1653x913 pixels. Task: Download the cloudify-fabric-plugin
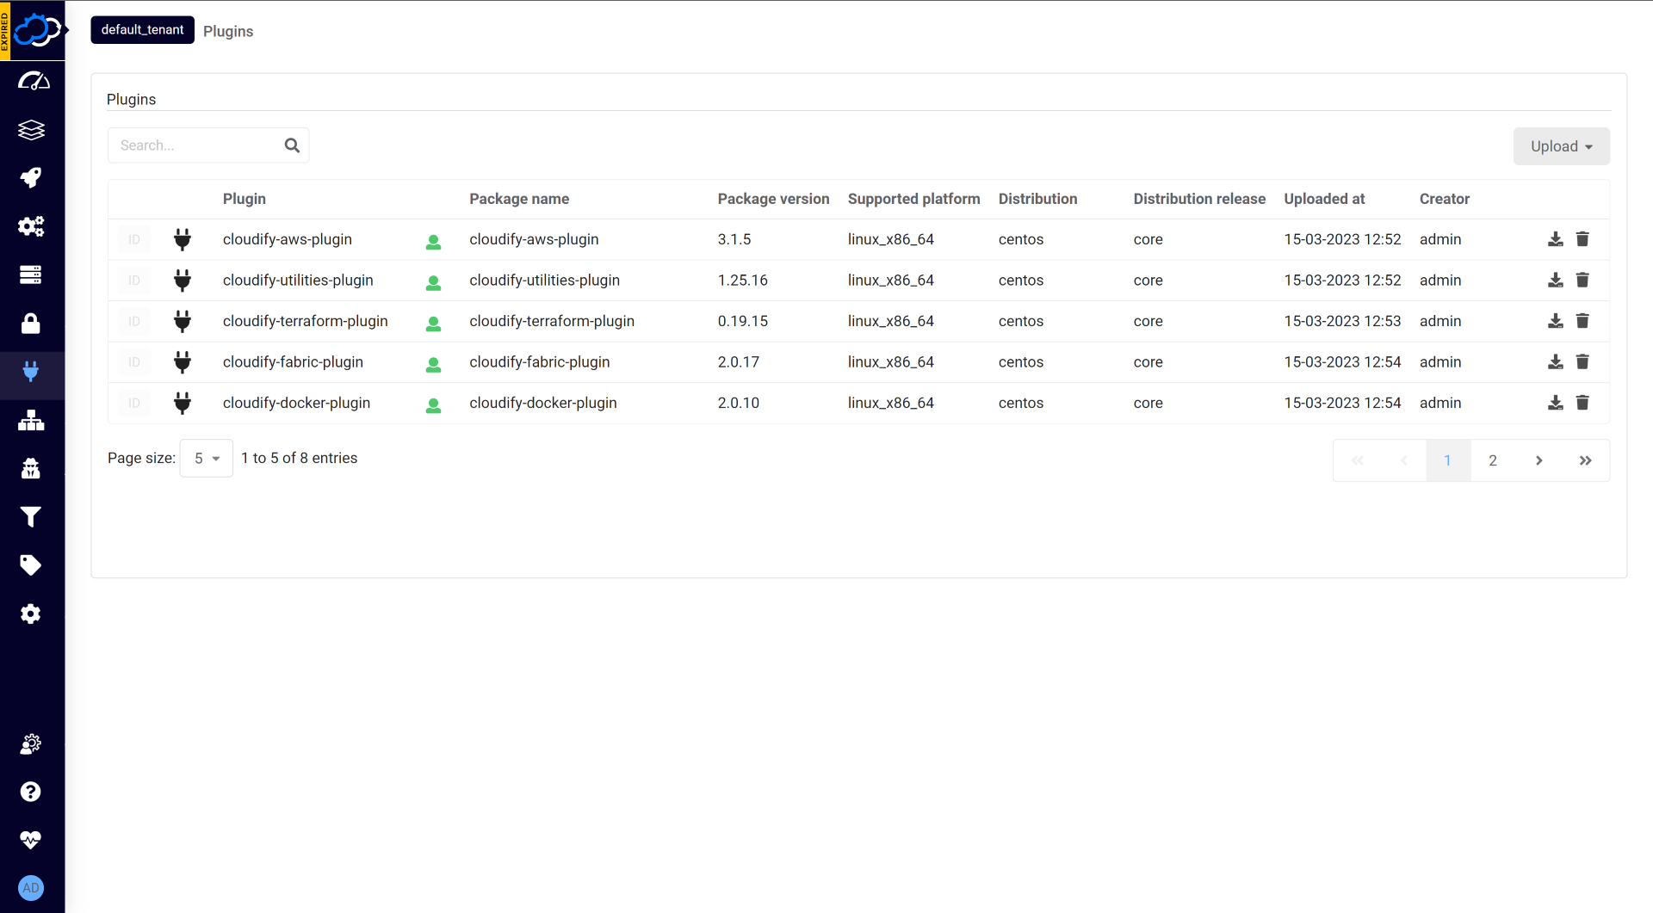pyautogui.click(x=1555, y=362)
